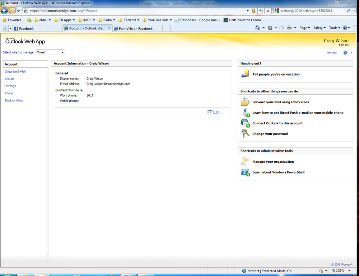This screenshot has width=359, height=276.
Task: Click the mobile phone Direct Push icon
Action: coord(246,113)
